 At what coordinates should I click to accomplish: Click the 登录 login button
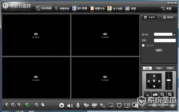(159, 51)
